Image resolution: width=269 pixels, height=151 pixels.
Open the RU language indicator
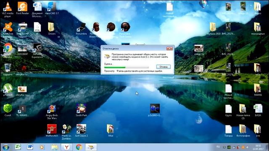tap(218, 147)
